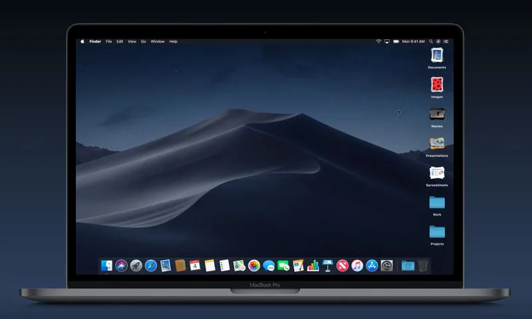This screenshot has height=319, width=532.
Task: Open the Apple menu
Action: tap(82, 41)
